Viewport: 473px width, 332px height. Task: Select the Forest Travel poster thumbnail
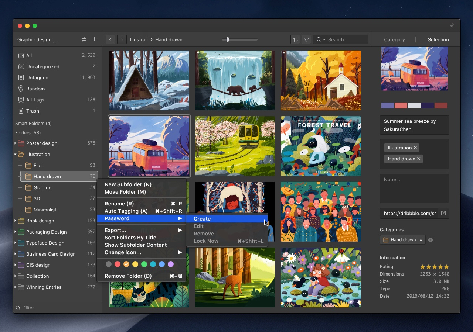(x=321, y=146)
